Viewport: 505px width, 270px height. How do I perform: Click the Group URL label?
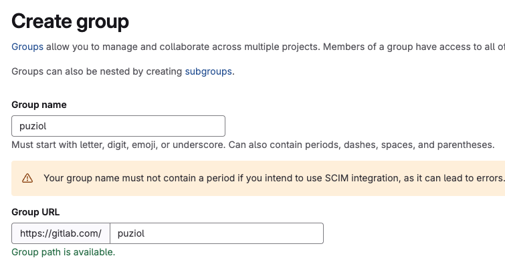click(x=35, y=212)
